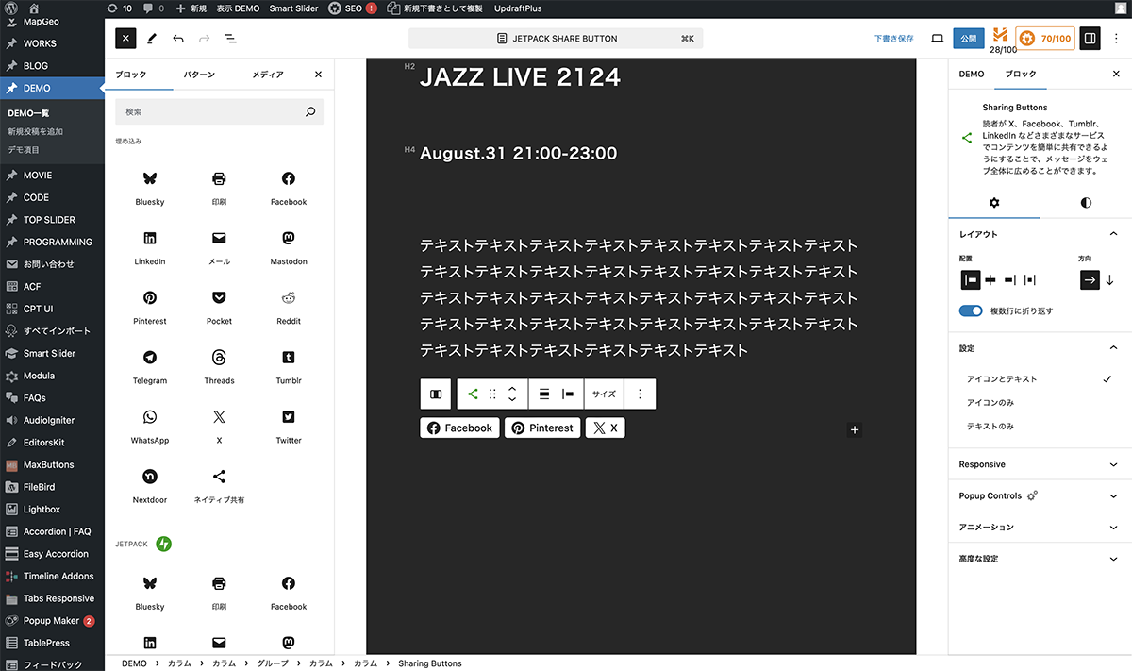Open the block styles half-circle tab
This screenshot has height=671, width=1132.
[x=1086, y=203]
